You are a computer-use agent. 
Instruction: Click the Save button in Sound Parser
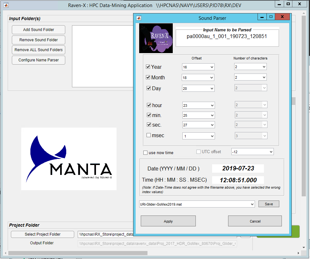(269, 204)
